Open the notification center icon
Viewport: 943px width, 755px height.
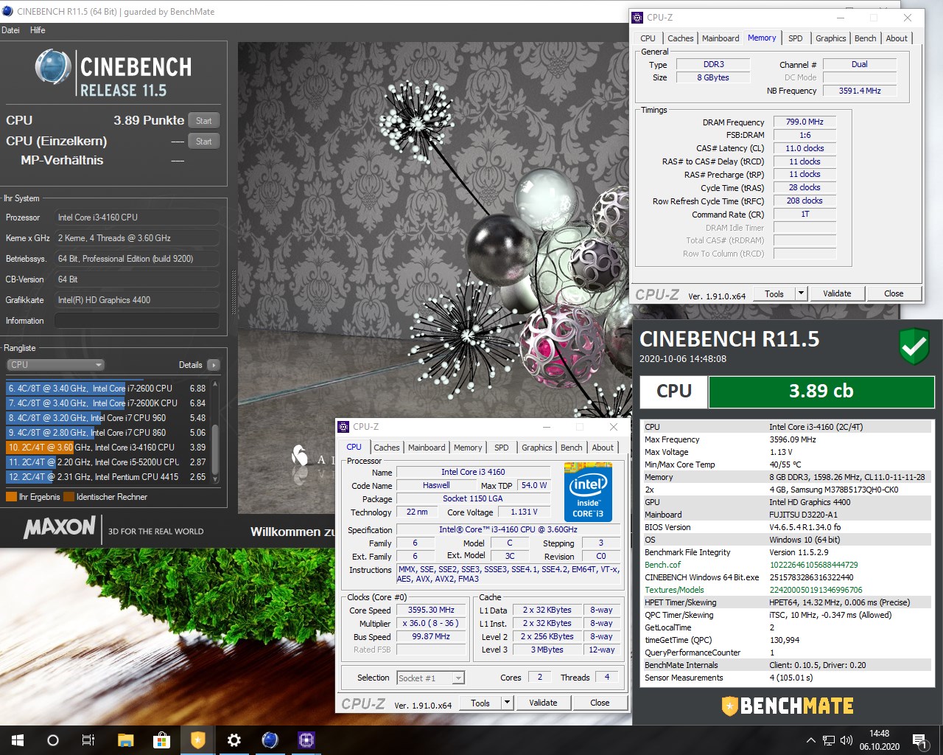point(919,740)
